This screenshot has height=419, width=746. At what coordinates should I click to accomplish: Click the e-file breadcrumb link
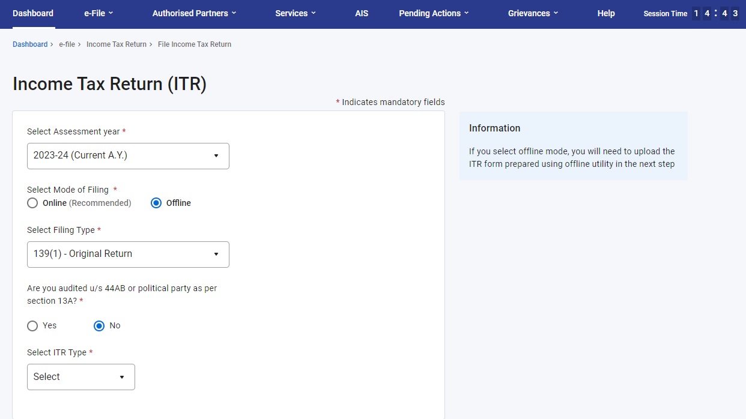(x=67, y=44)
